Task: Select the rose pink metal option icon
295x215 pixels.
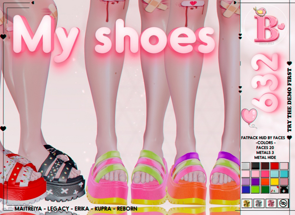Action: (x=271, y=203)
